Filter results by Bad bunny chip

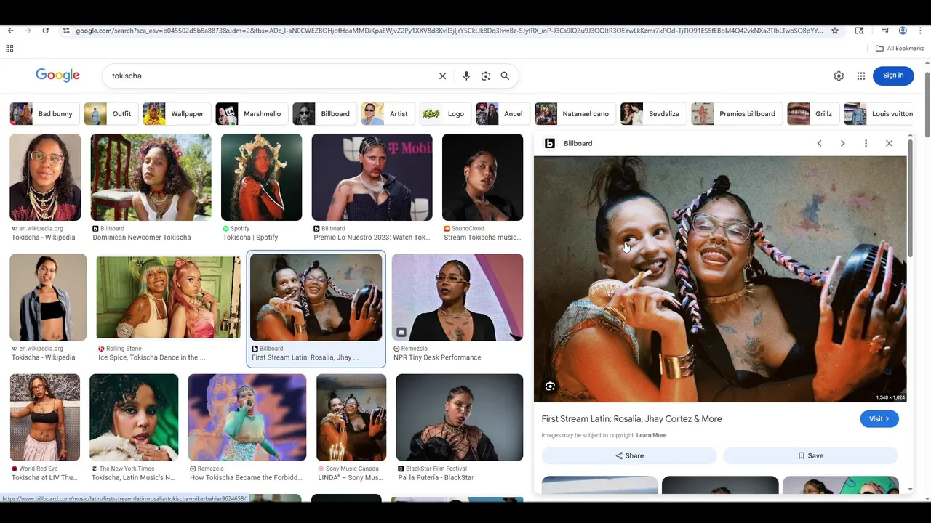point(43,114)
